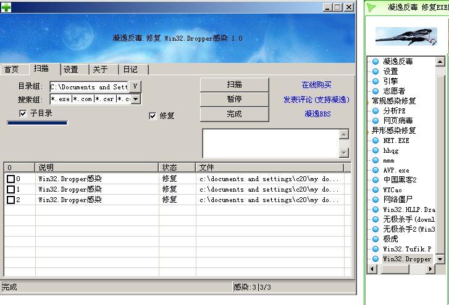The image size is (449, 305).
Task: Click the green cross app icon in title bar
Action: tap(6, 7)
